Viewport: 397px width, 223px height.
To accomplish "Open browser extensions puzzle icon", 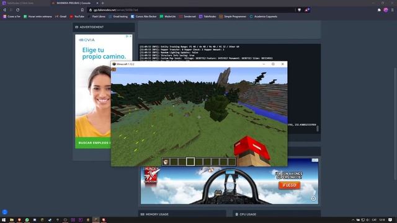I will (x=379, y=10).
